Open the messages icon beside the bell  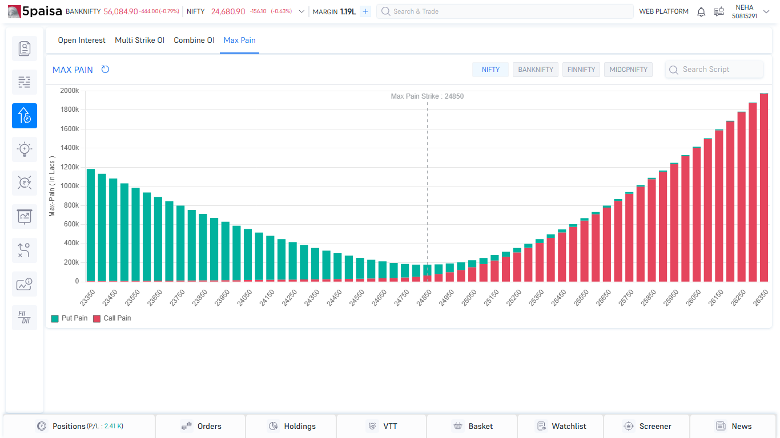click(719, 11)
